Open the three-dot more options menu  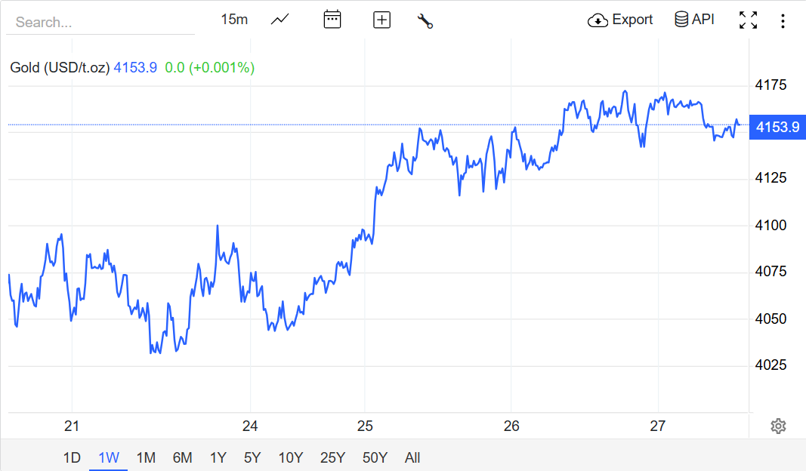pyautogui.click(x=783, y=20)
